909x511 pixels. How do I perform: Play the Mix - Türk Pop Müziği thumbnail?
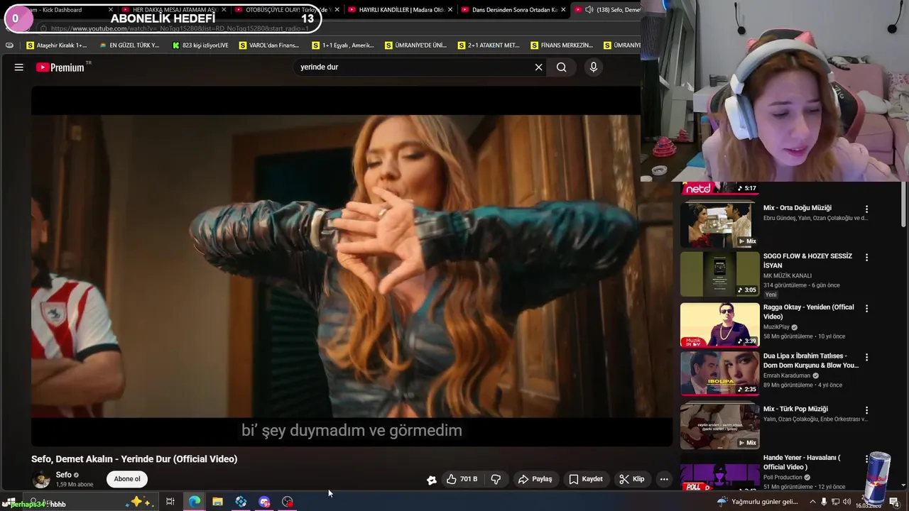[x=719, y=427]
